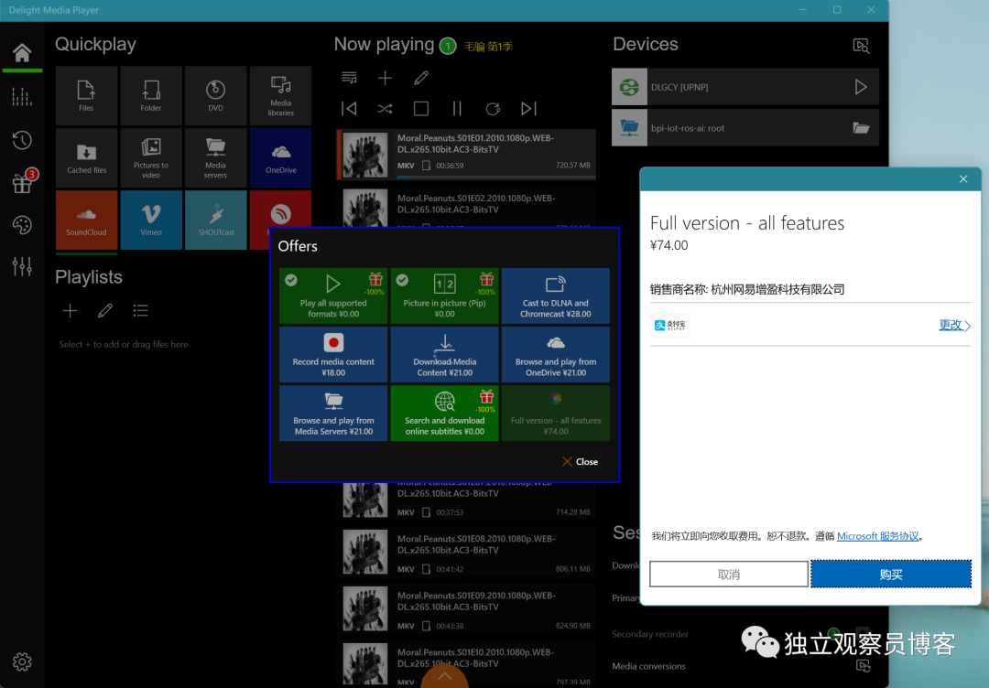Open the Home sidebar icon
Screen dimensions: 989x688
22,52
